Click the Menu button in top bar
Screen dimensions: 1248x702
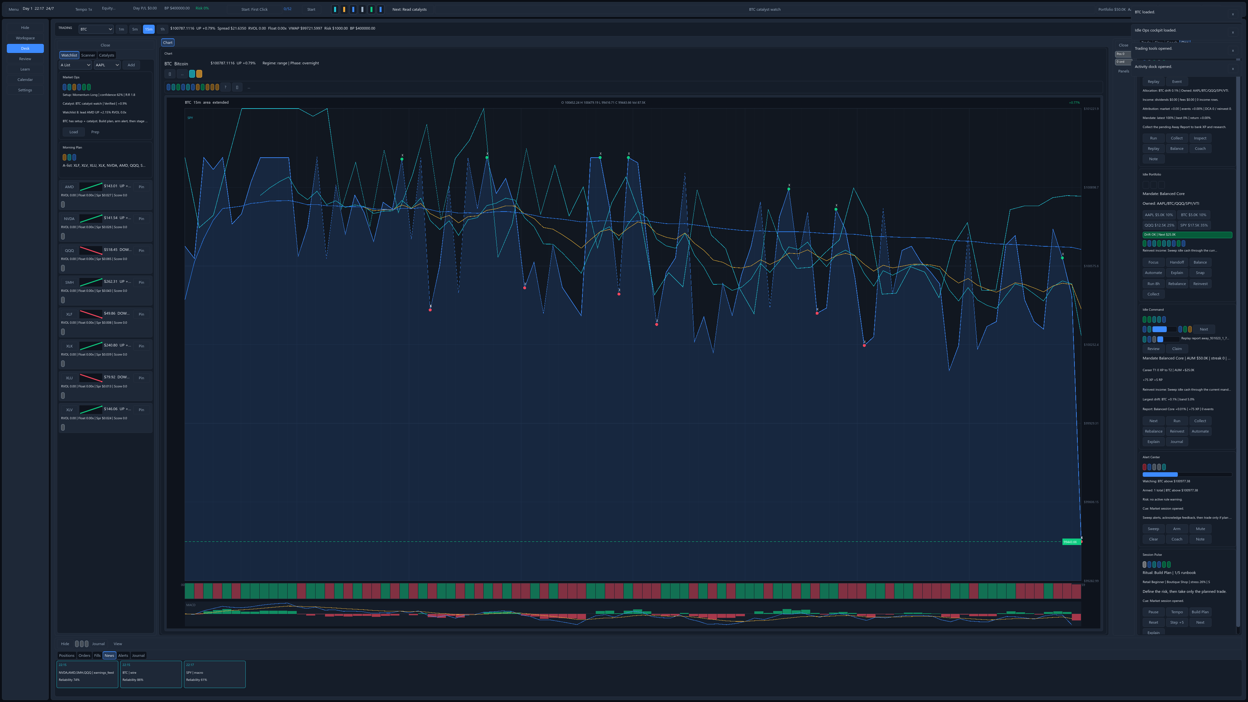(x=14, y=9)
